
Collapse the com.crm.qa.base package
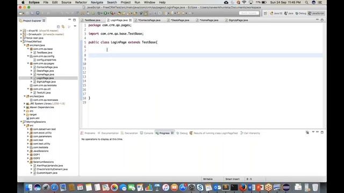pyautogui.click(x=28, y=49)
